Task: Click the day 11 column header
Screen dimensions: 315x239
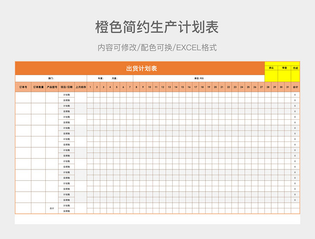Action: (156, 87)
